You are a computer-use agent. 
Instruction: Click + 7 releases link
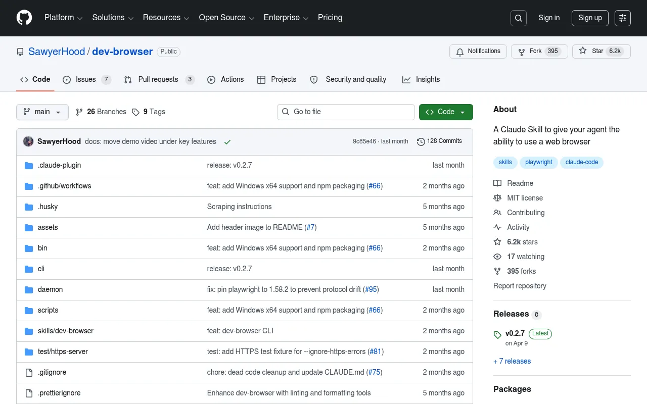512,362
